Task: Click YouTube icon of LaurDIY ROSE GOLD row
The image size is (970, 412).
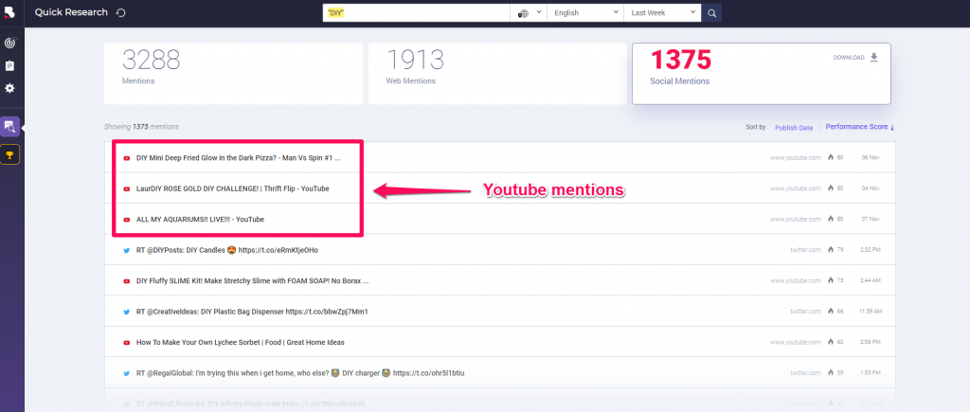Action: [x=126, y=188]
